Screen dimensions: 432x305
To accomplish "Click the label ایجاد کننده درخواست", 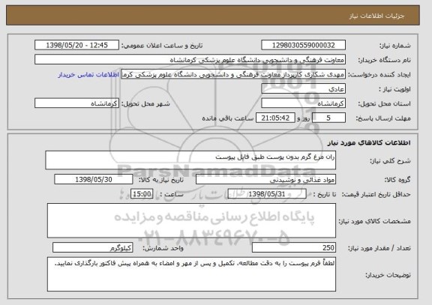I will tap(379, 75).
